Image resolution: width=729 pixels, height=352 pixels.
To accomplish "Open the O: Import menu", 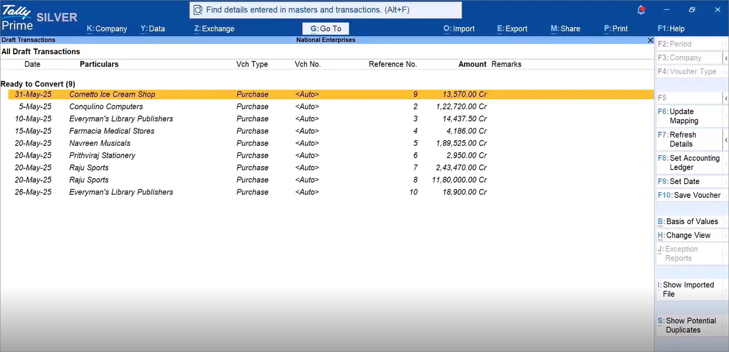I will coord(459,29).
